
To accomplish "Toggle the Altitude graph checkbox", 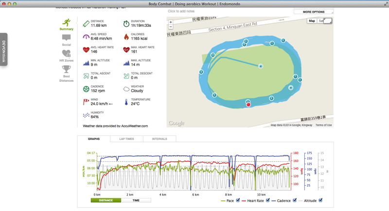I will click(320, 200).
